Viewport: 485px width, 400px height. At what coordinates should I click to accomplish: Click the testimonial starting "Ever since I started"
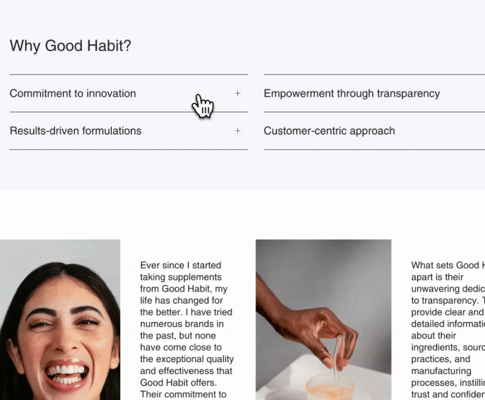pyautogui.click(x=187, y=330)
